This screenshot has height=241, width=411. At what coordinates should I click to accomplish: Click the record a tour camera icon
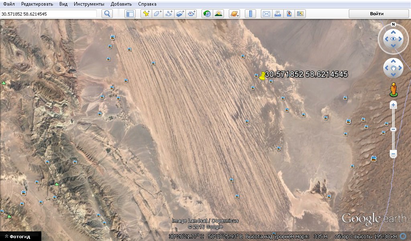(191, 14)
